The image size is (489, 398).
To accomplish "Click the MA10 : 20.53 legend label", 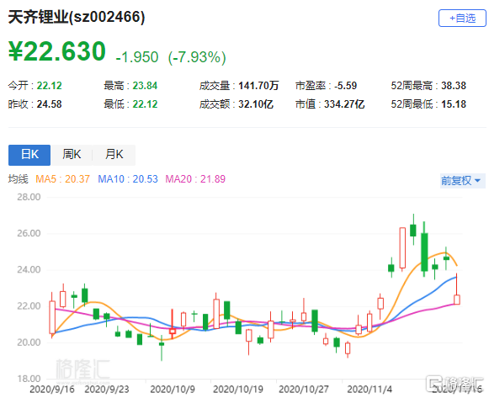I will coord(128,179).
